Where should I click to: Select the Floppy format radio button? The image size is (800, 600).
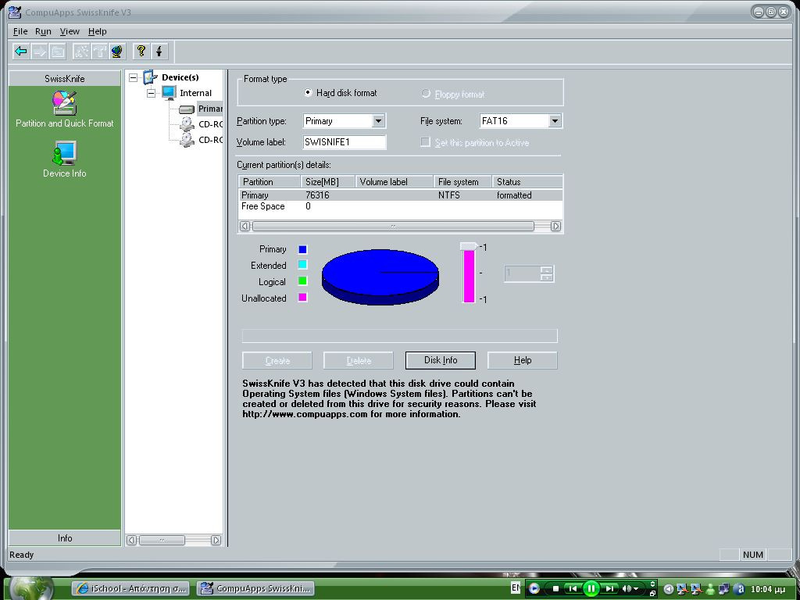coord(426,94)
